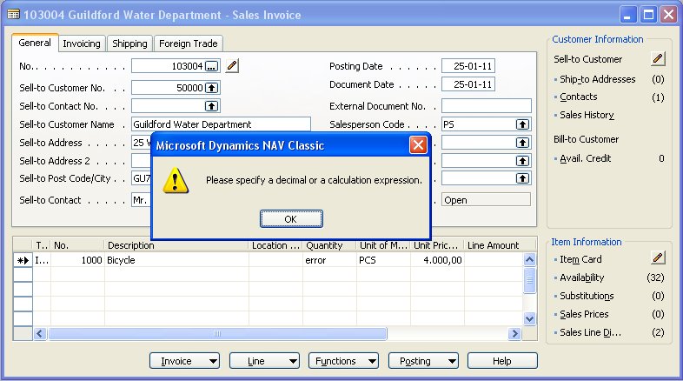The image size is (683, 381).
Task: Click lookup arrow for Sell-to Customer No.
Action: [212, 88]
